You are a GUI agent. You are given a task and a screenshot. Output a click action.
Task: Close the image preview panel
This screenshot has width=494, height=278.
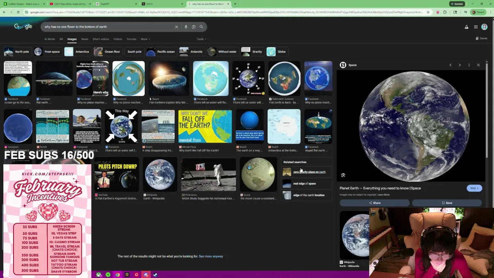(478, 65)
